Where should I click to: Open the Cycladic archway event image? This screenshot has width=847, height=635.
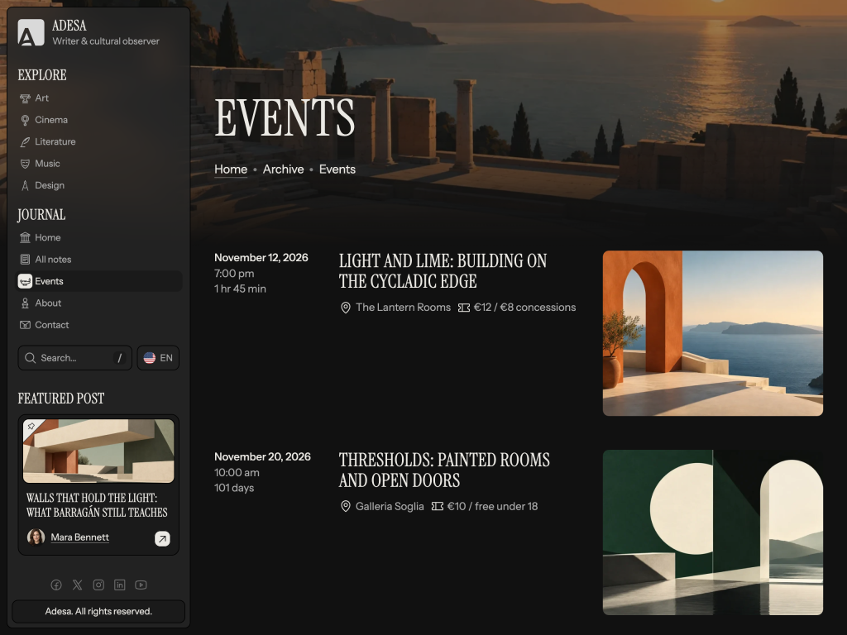[712, 333]
